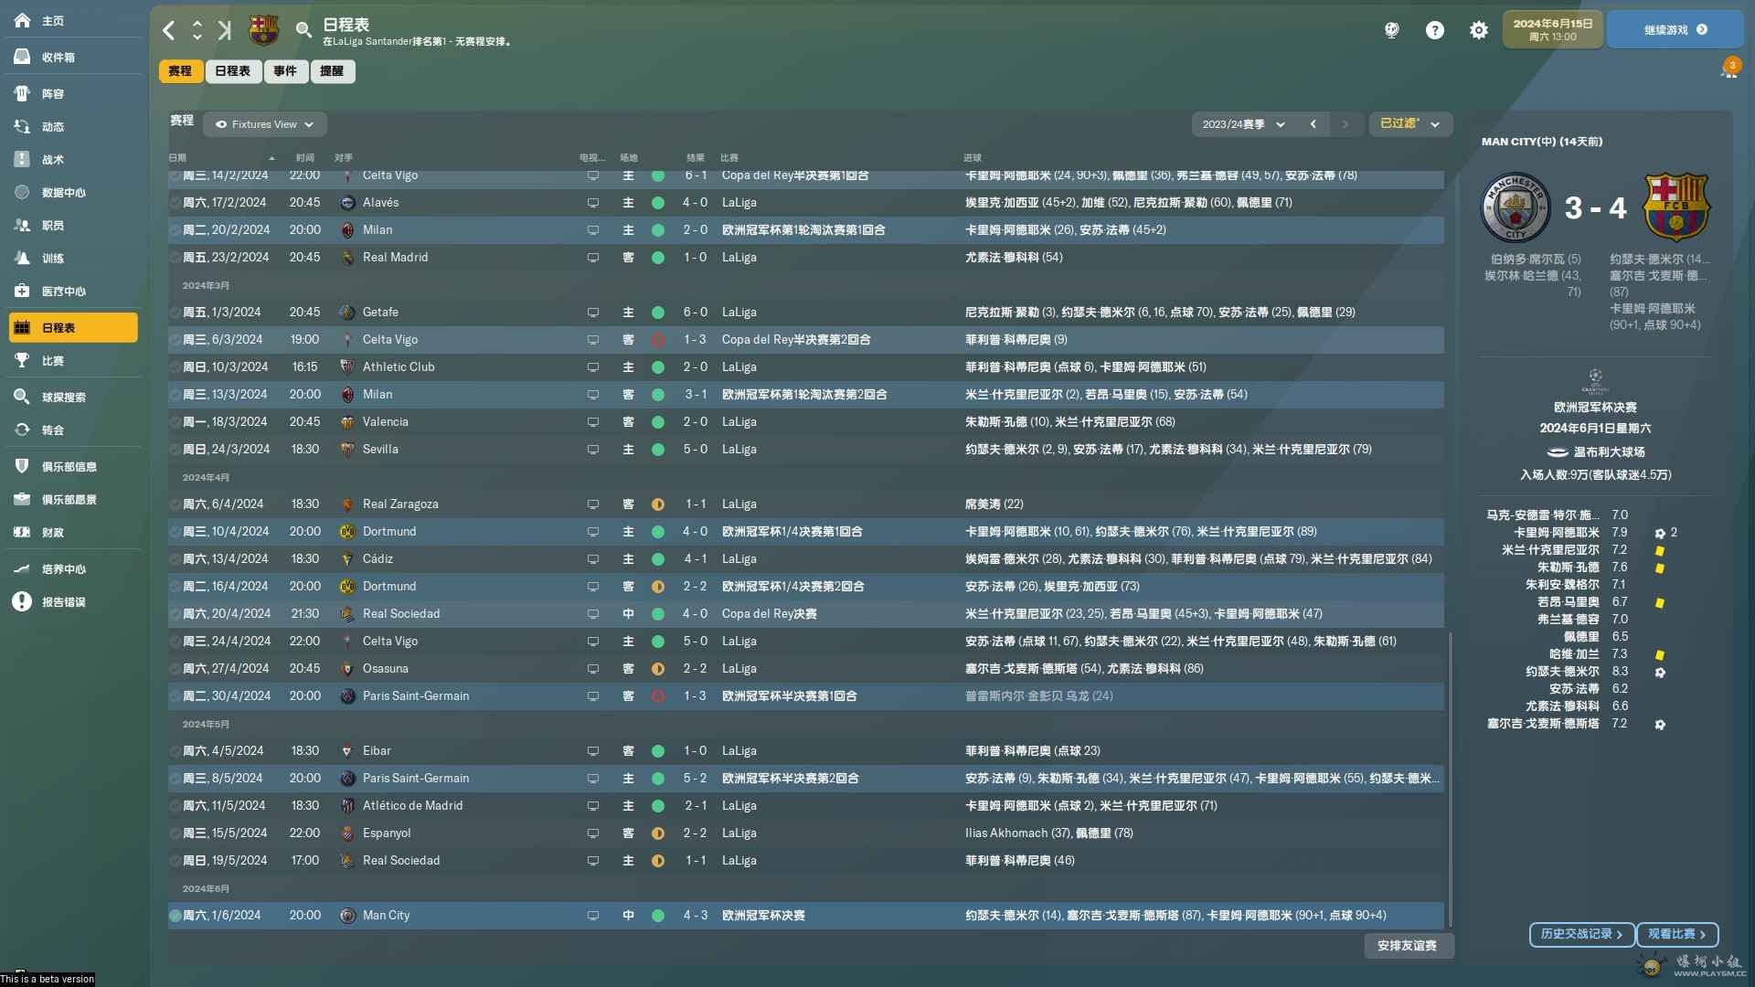Screen dimensions: 1755x987
Task: Select the 事件 tab
Action: point(285,71)
